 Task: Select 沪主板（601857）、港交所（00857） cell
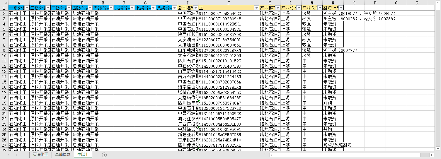click(333, 13)
